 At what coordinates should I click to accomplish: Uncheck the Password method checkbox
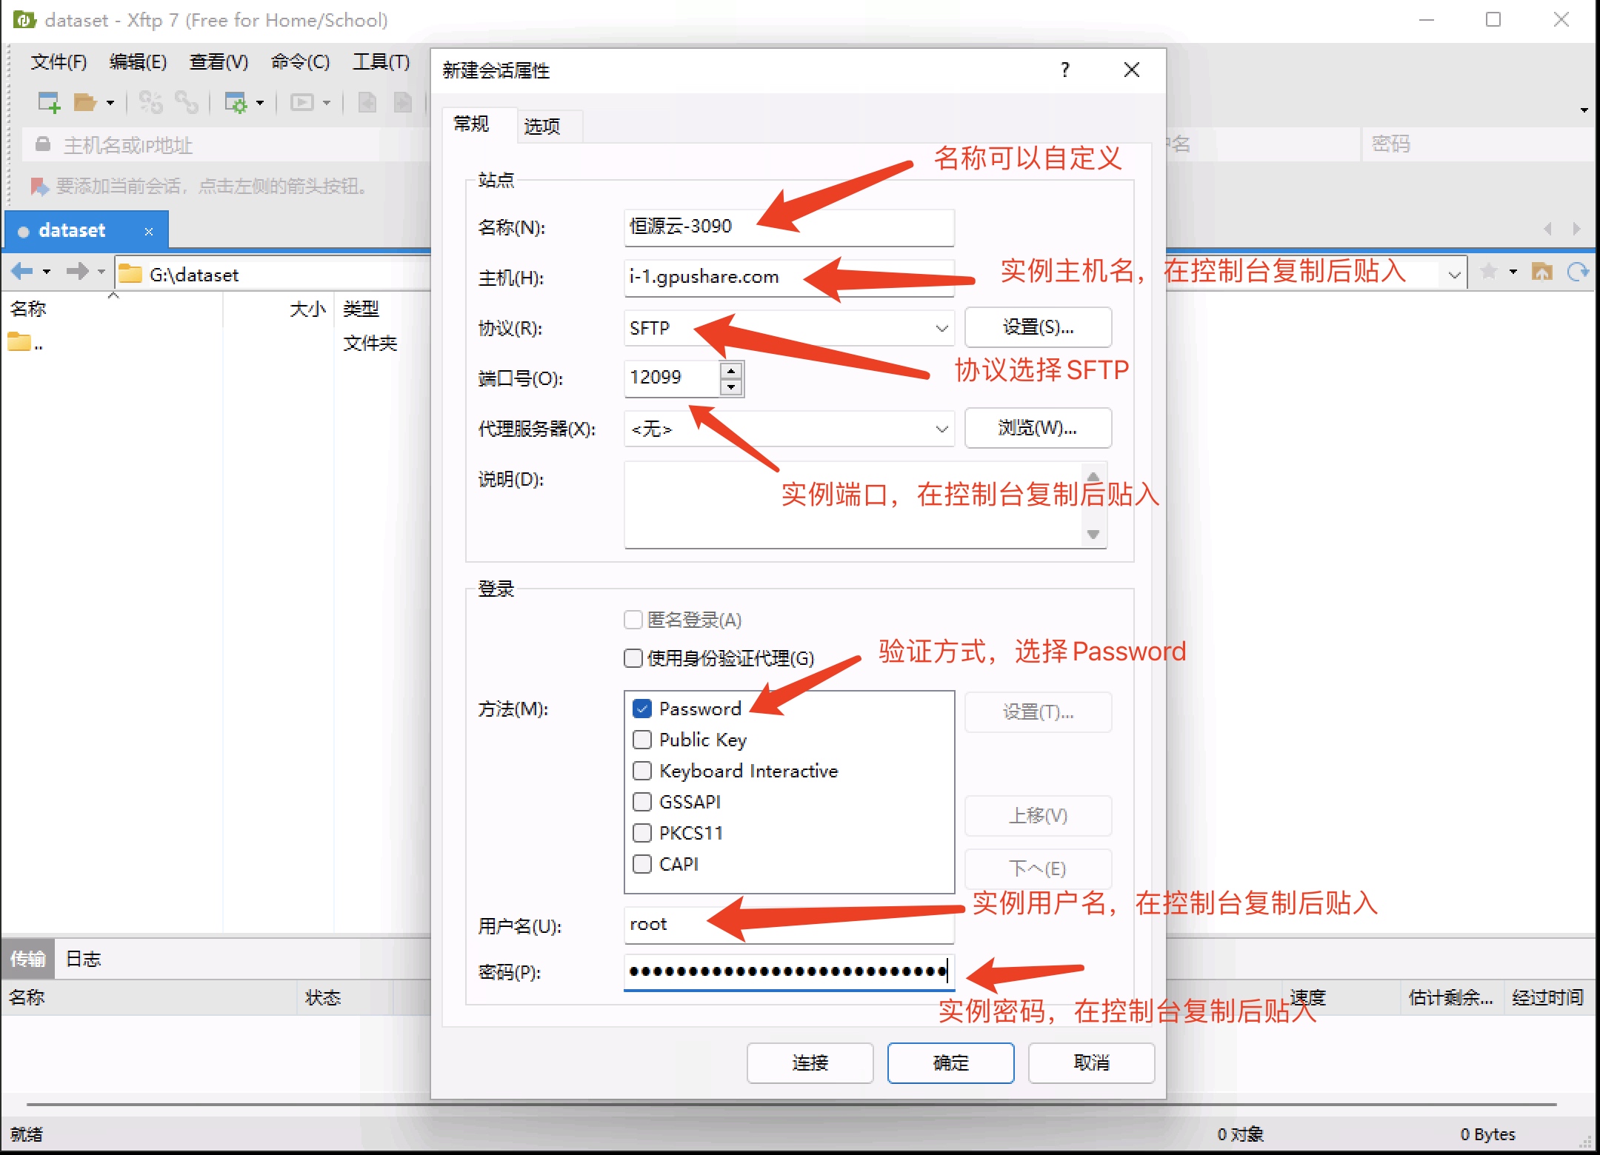coord(642,709)
